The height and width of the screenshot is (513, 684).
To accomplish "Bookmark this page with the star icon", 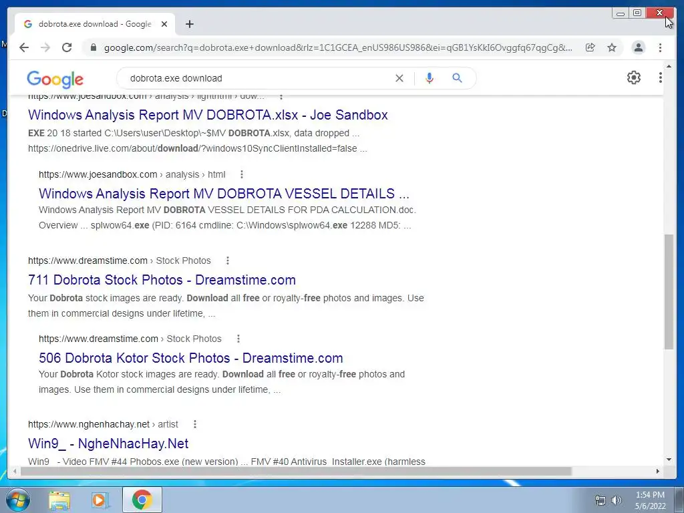I will click(612, 47).
